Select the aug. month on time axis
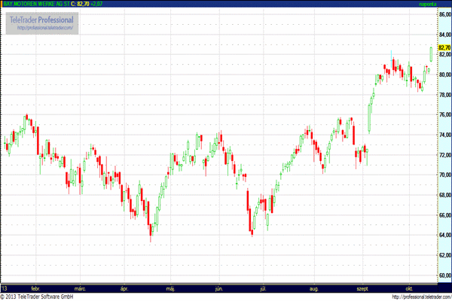 [x=314, y=288]
